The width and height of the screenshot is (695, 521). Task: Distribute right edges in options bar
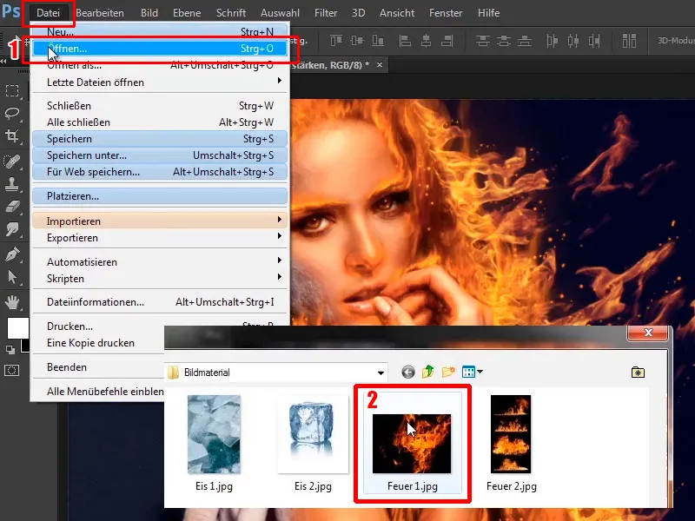pos(594,41)
